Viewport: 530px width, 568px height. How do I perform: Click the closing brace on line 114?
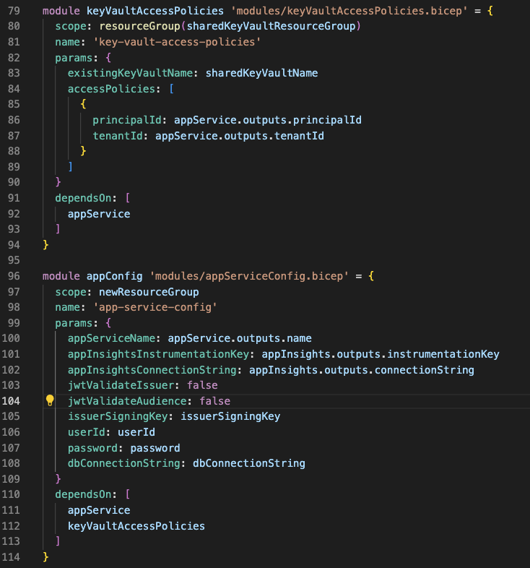[45, 556]
